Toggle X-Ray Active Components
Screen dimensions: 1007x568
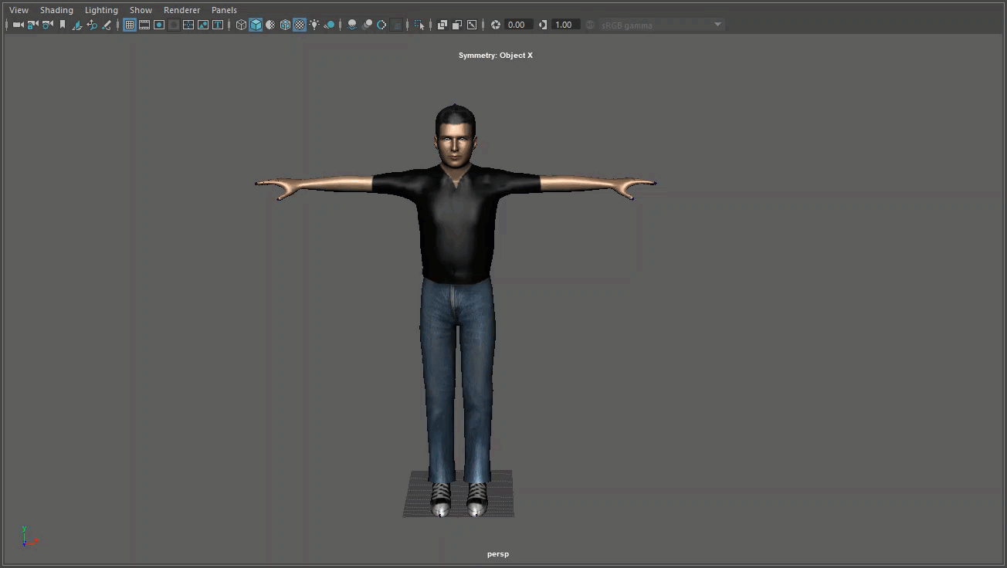[457, 25]
